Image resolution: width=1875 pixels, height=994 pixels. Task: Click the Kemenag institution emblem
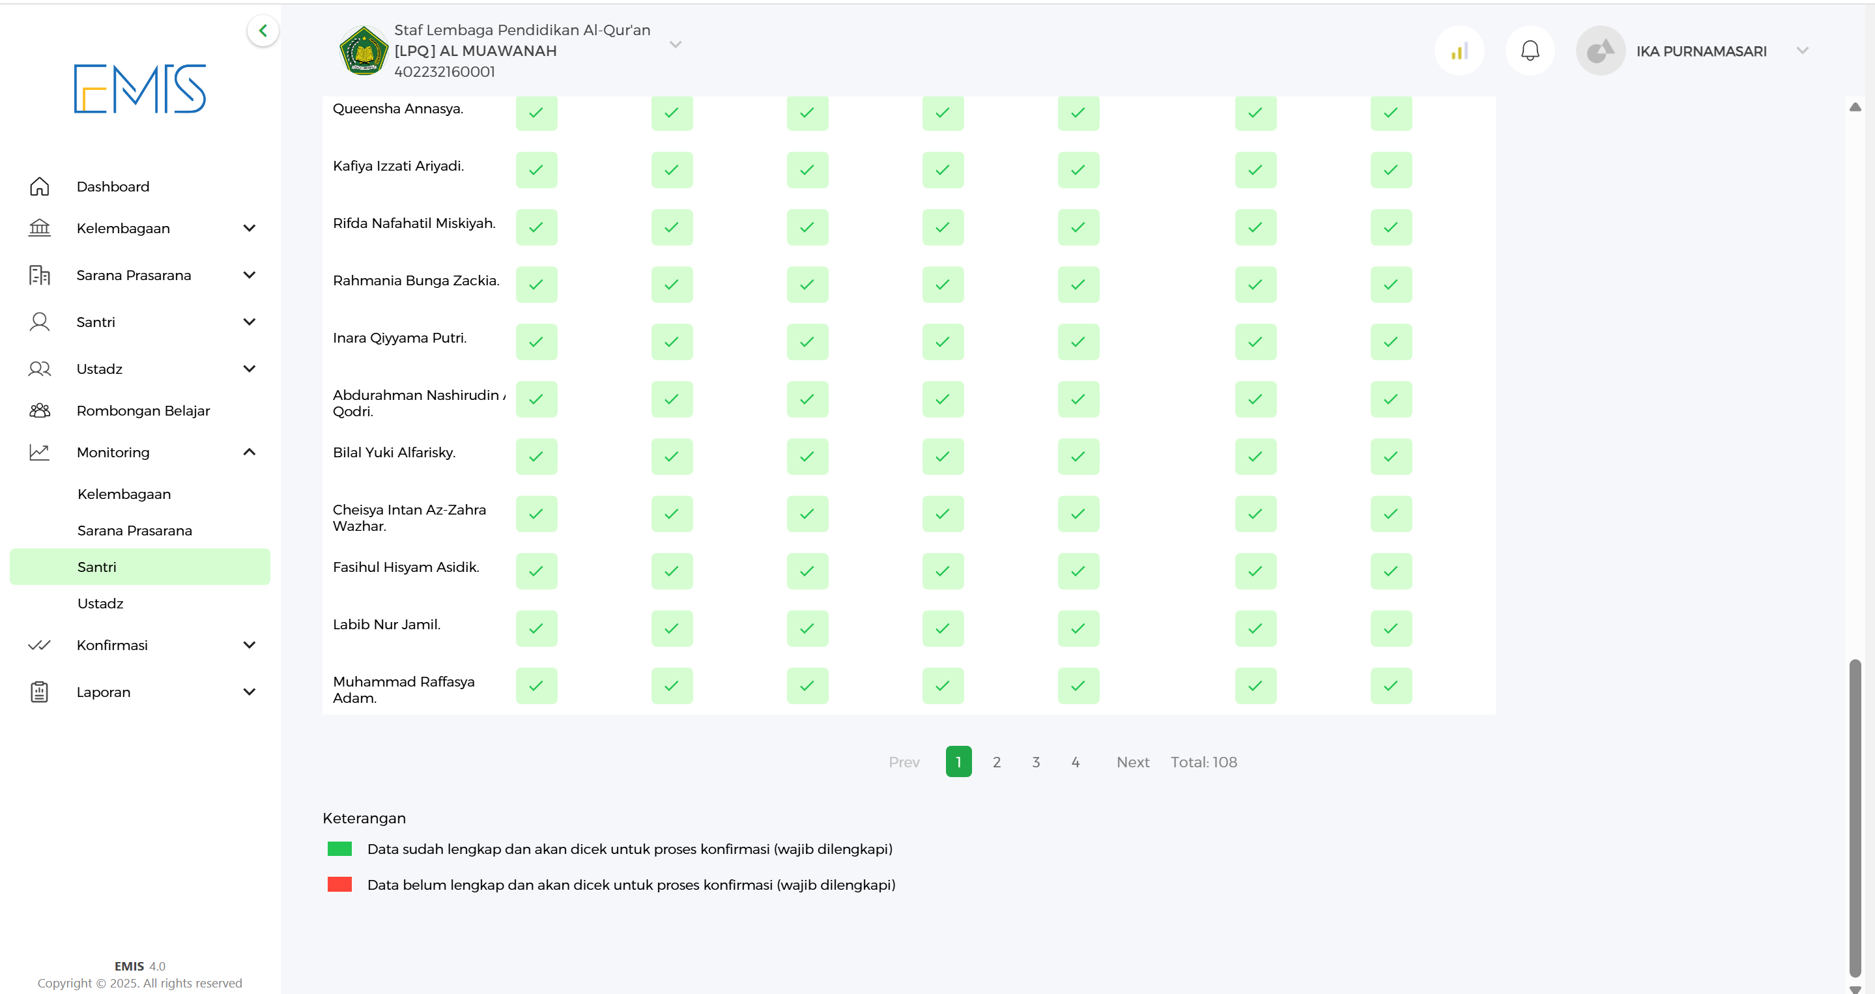(364, 51)
